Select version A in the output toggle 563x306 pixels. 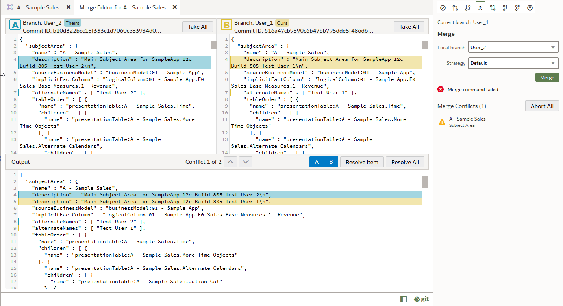pos(317,161)
